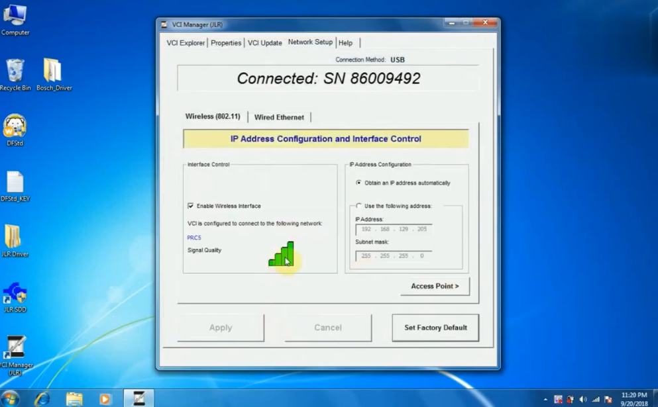Open the Action Center flag icon
The width and height of the screenshot is (658, 407).
pyautogui.click(x=608, y=400)
